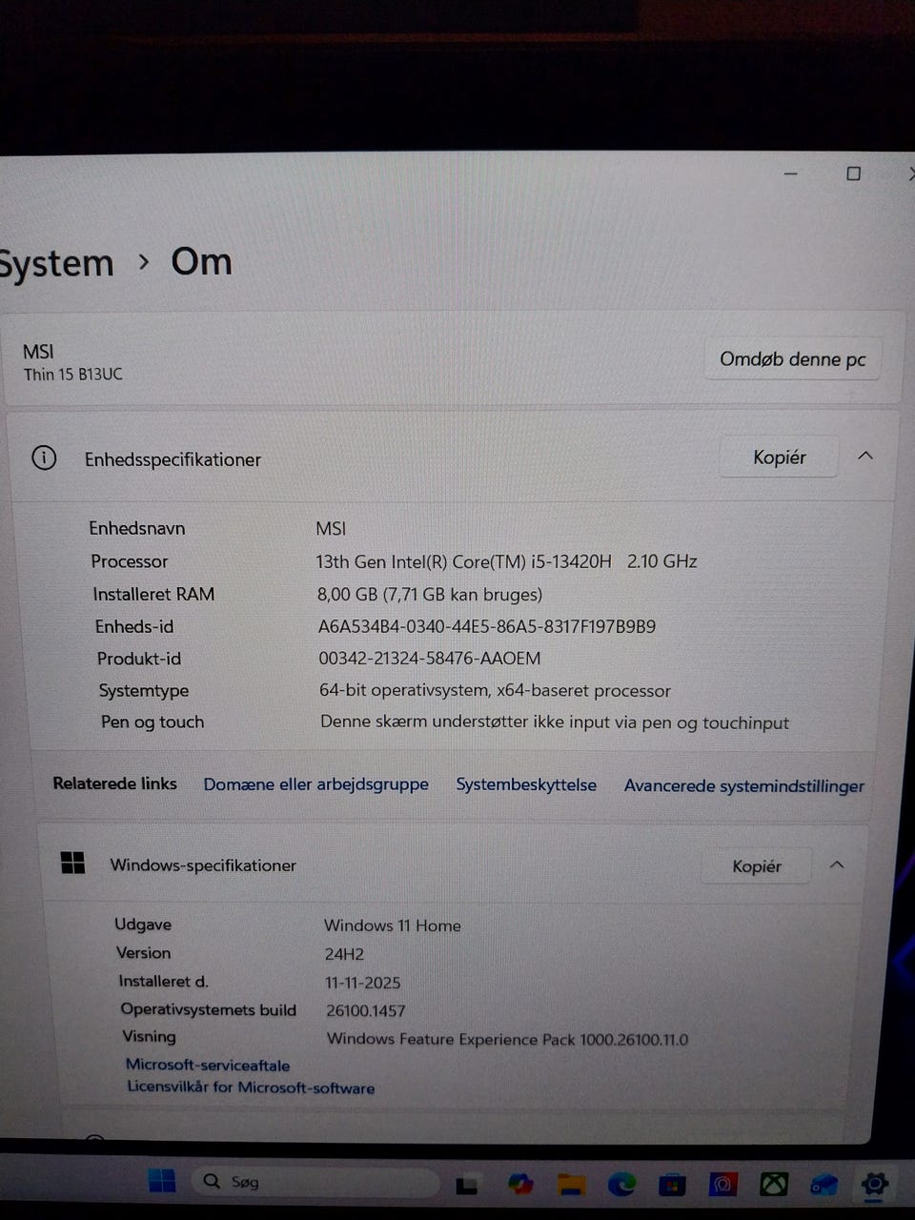Open the blue app icon beside Xbox
The height and width of the screenshot is (1220, 915).
coord(823,1185)
